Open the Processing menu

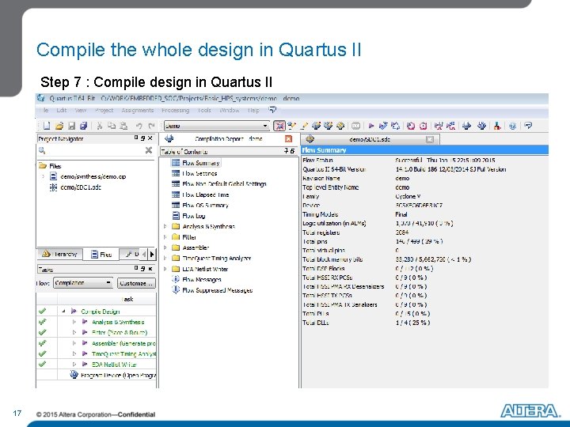pos(175,110)
